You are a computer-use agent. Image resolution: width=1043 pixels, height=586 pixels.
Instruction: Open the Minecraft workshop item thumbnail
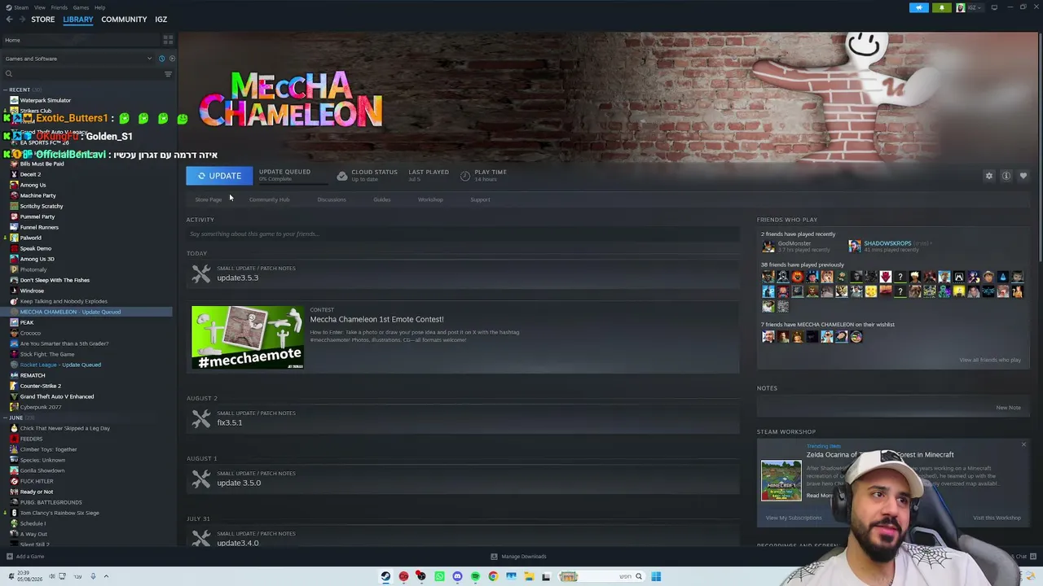(781, 481)
